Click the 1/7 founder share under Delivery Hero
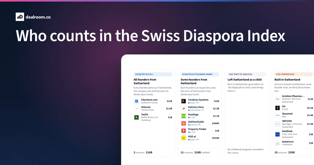Viewport: 314px width, 165px height. click(x=196, y=110)
